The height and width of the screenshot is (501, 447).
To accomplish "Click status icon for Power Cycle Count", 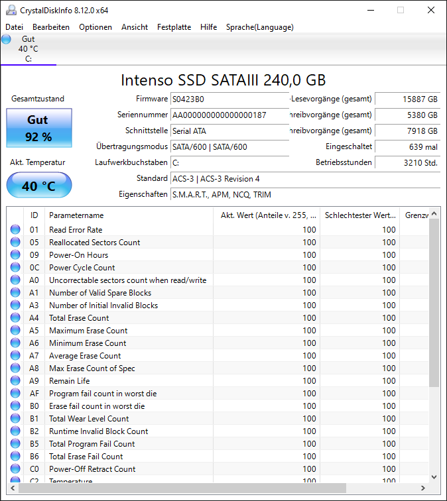I will point(15,267).
